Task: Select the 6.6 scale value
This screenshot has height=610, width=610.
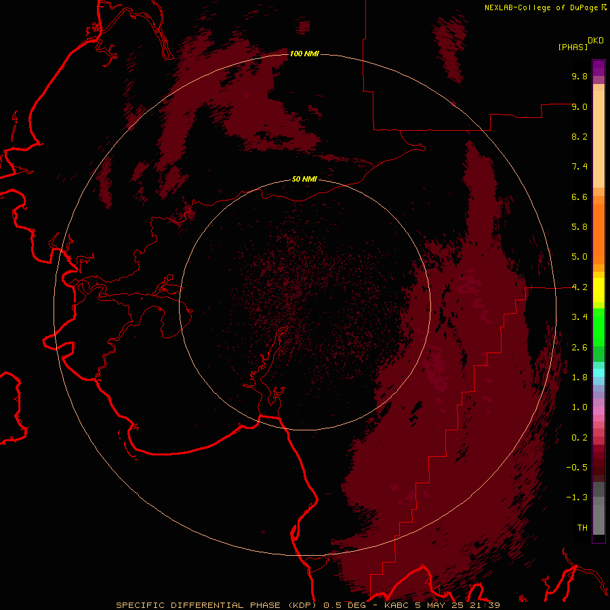Action: [x=579, y=197]
